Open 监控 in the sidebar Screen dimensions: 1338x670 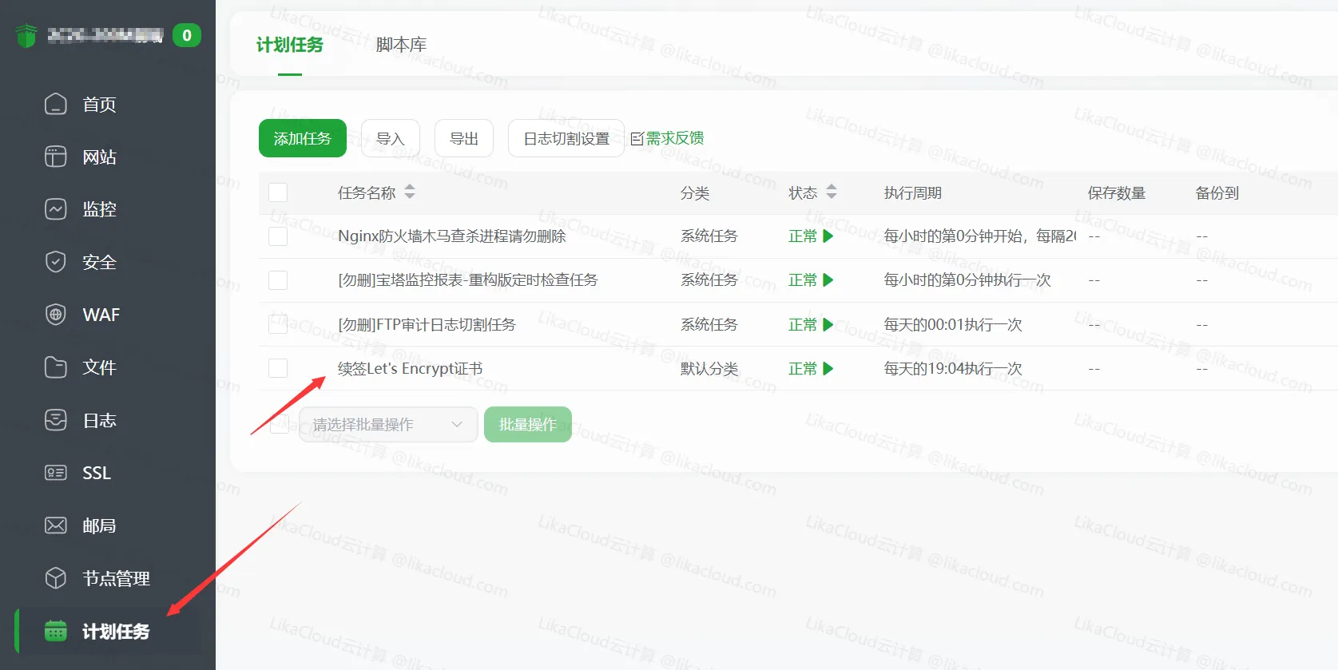tap(100, 209)
